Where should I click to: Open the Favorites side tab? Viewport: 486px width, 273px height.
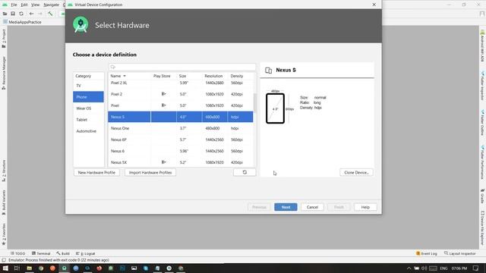point(4,234)
